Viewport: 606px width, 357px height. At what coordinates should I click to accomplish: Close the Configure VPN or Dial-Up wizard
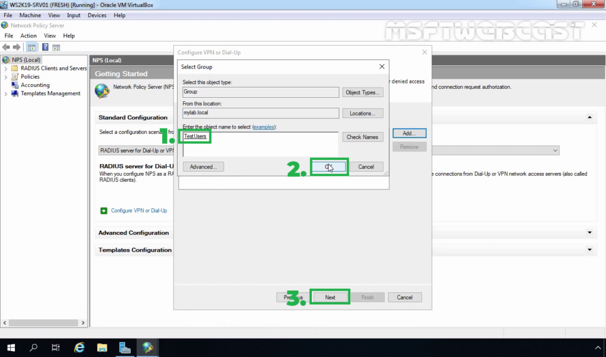[425, 52]
